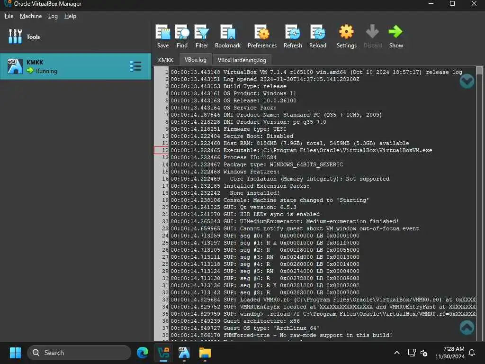Open the muted volume tray icon

coord(424,353)
